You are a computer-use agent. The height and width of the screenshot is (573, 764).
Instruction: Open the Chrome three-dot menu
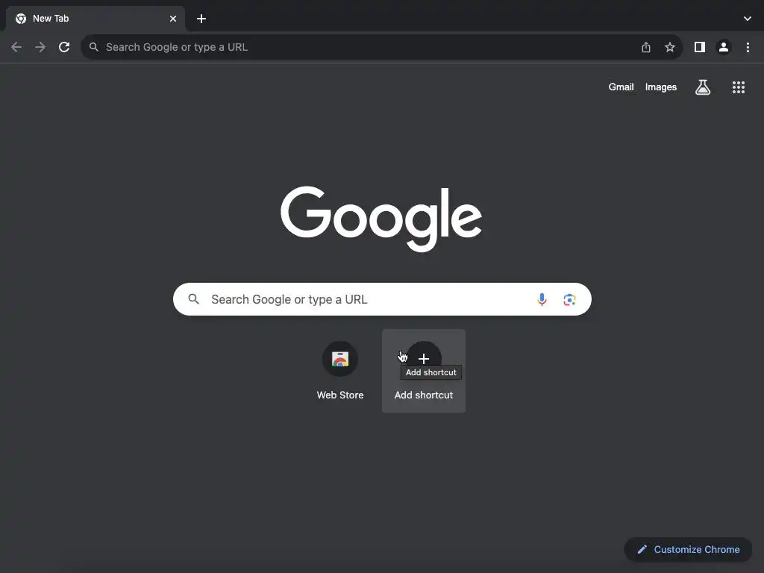click(748, 47)
